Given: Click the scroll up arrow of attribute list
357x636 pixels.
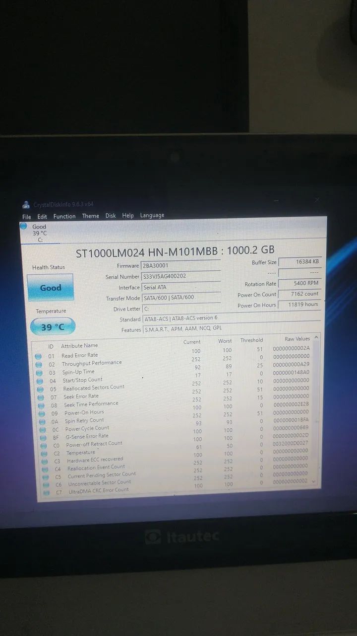Looking at the screenshot, I should [x=316, y=337].
